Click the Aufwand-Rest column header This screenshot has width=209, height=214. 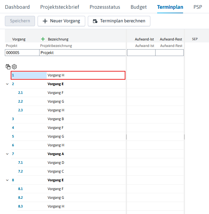171,39
